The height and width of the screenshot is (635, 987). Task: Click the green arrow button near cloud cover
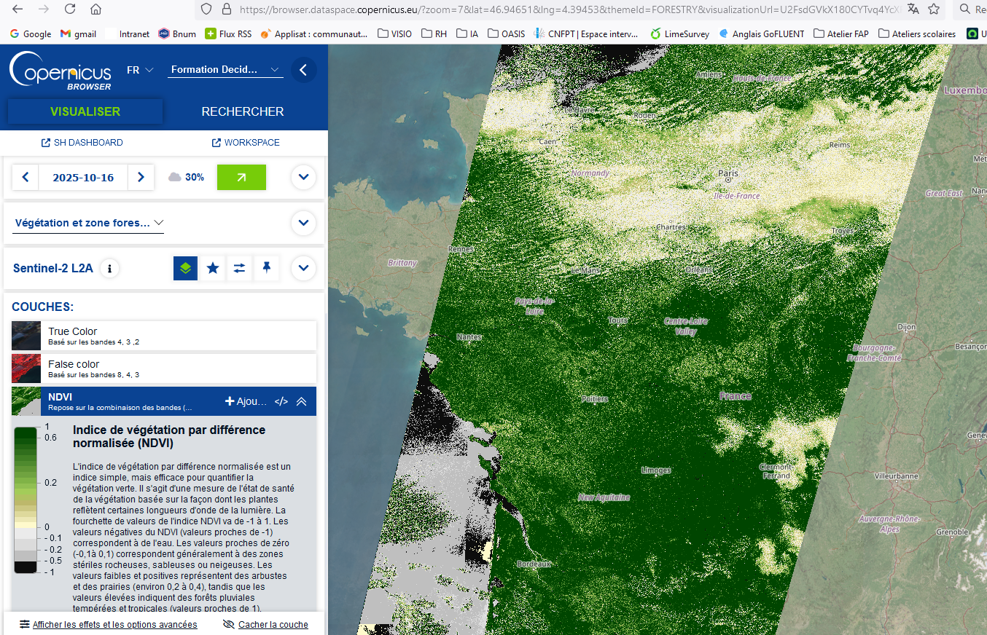(x=241, y=177)
